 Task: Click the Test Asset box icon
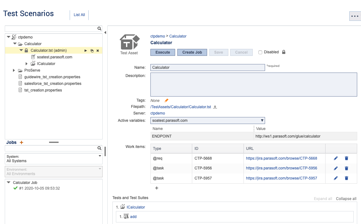[130, 42]
